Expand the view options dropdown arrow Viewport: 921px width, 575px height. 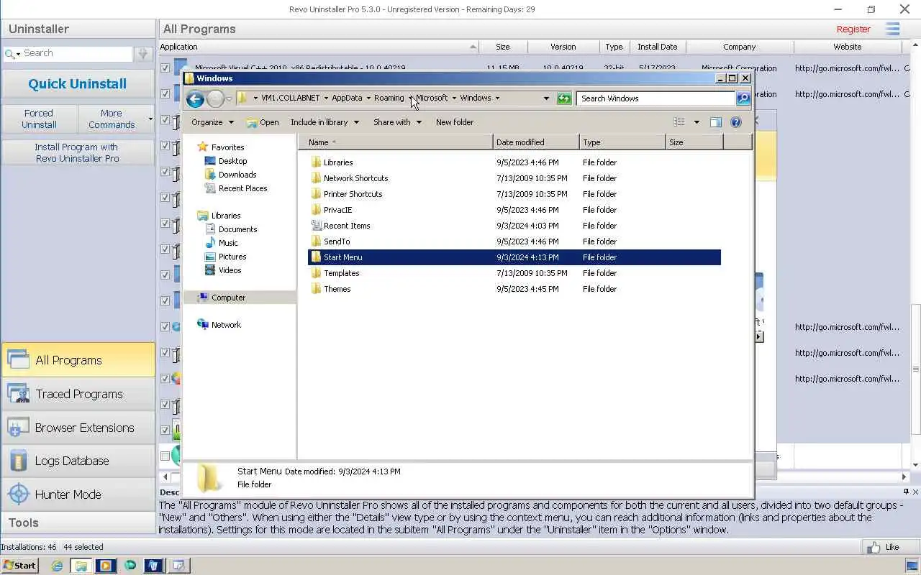pos(697,122)
